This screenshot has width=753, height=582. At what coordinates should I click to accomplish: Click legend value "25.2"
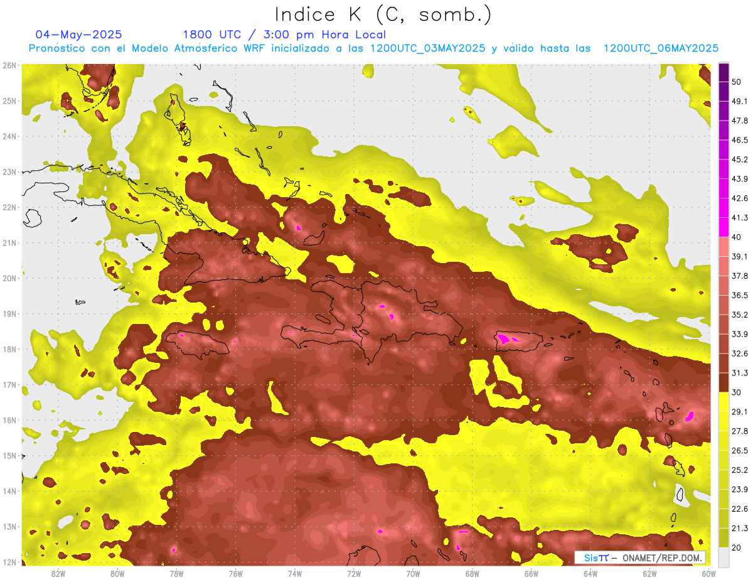tap(740, 470)
